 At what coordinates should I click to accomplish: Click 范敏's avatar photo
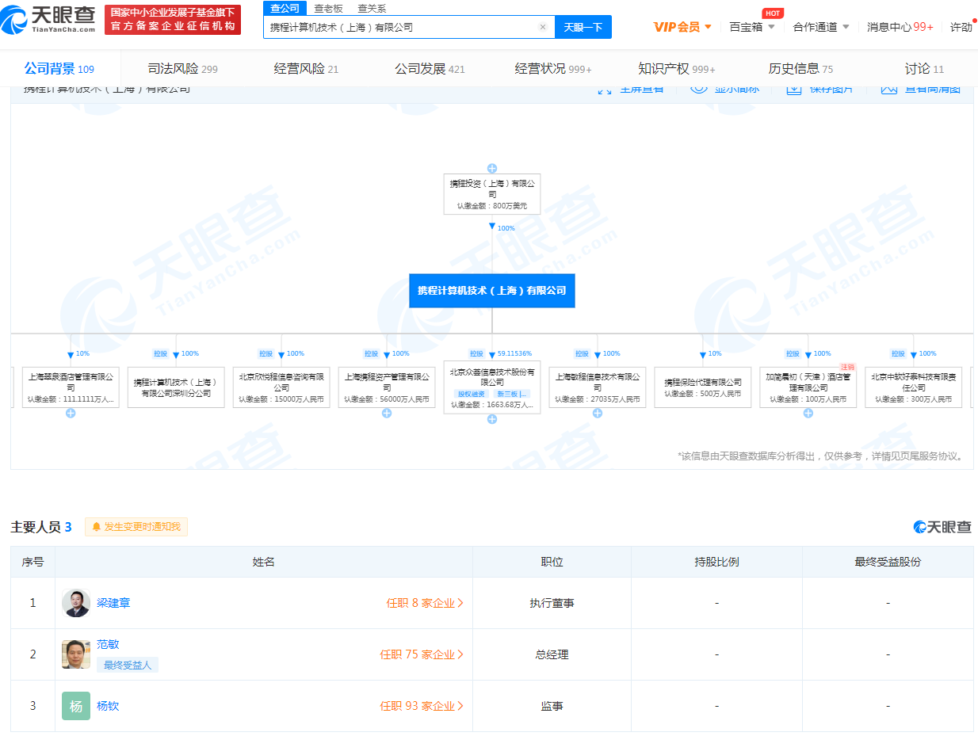pyautogui.click(x=76, y=654)
